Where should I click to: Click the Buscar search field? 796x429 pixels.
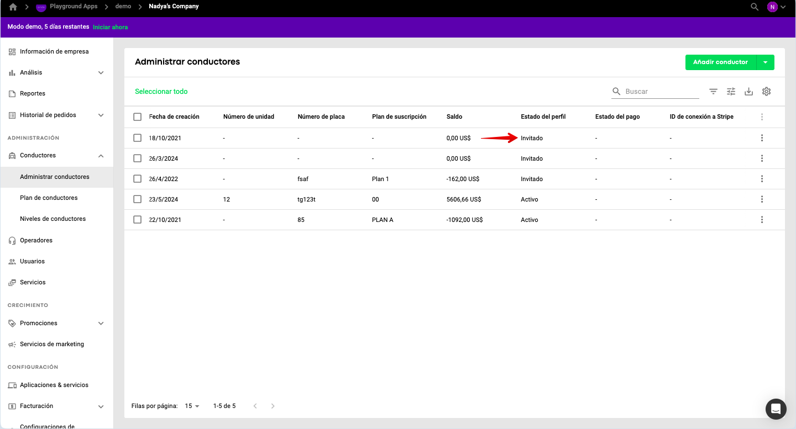point(661,92)
